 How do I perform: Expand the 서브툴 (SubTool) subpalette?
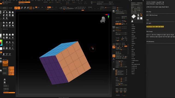point(133,25)
